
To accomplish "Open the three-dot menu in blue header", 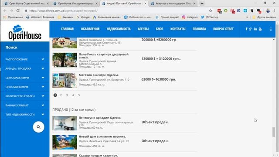I will coord(271,29).
